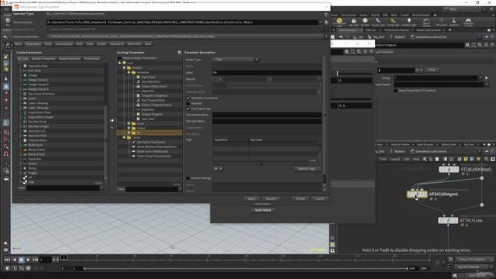The width and height of the screenshot is (496, 279).
Task: Expand the Local folder in tree
Action: pos(129,124)
